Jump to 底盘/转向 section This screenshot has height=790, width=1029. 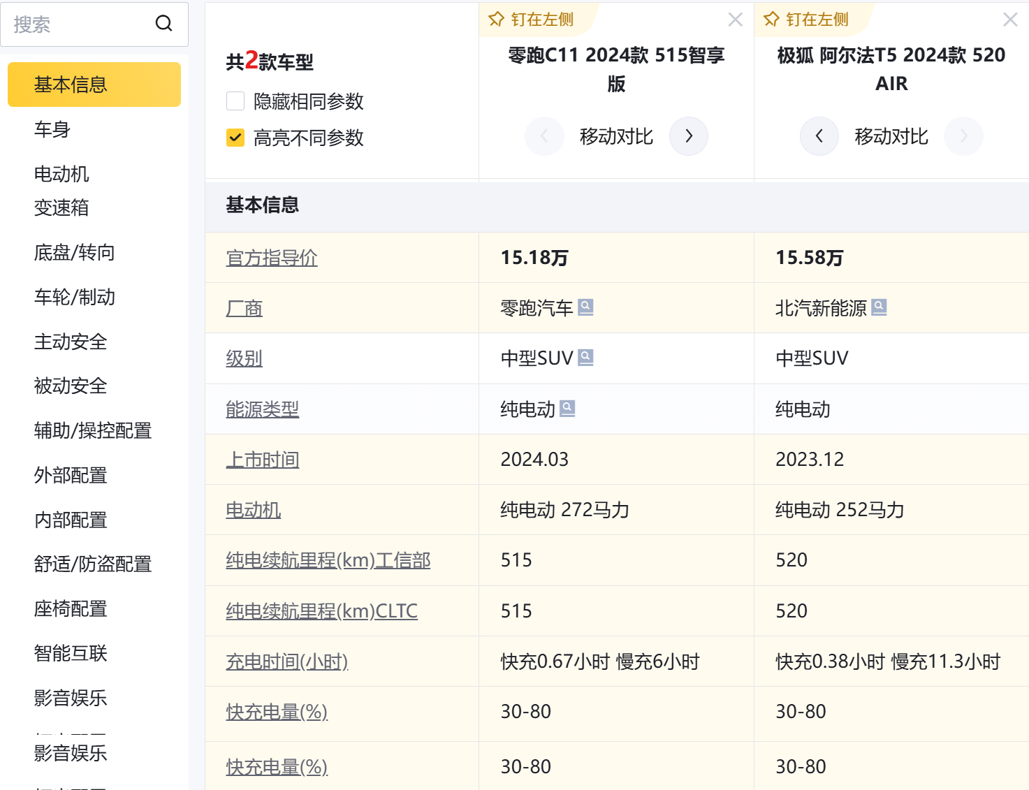click(75, 252)
